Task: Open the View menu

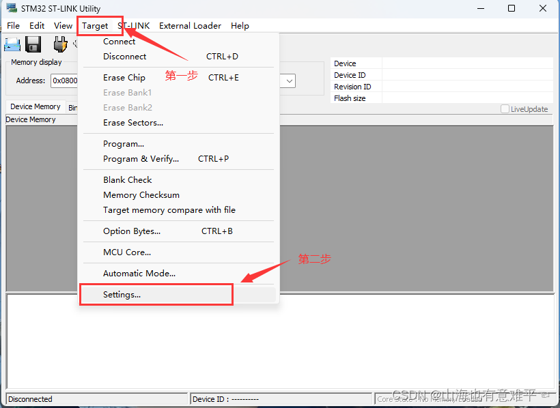Action: pos(63,25)
